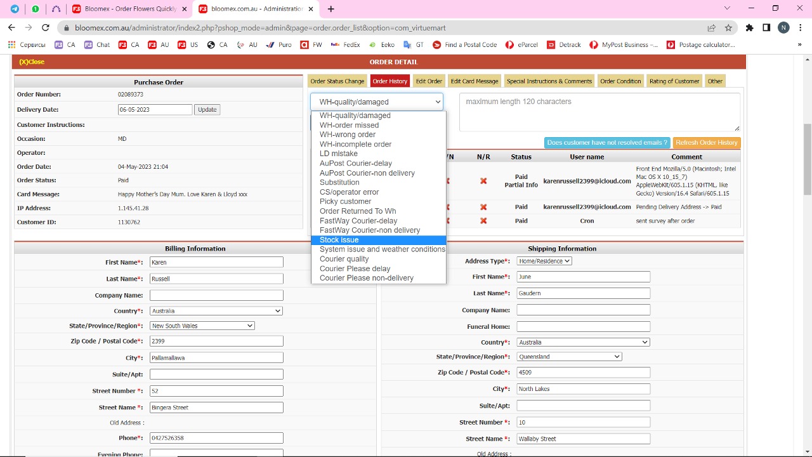The image size is (812, 457).
Task: Choose FastWay Courier-non delivery from the list
Action: pos(379,230)
